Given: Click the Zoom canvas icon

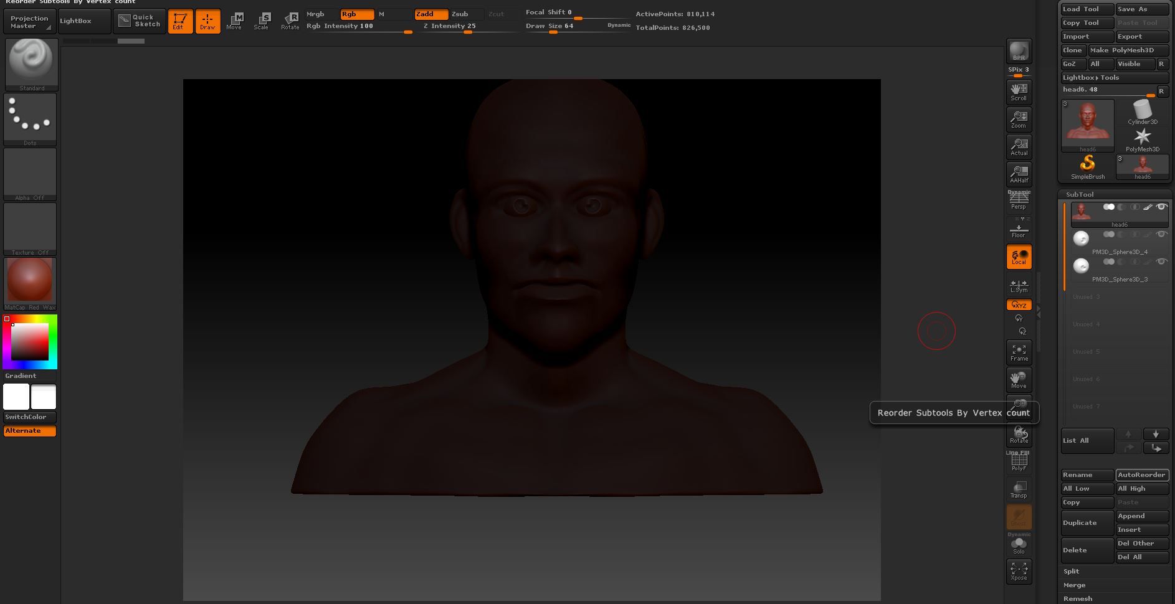Looking at the screenshot, I should 1019,119.
